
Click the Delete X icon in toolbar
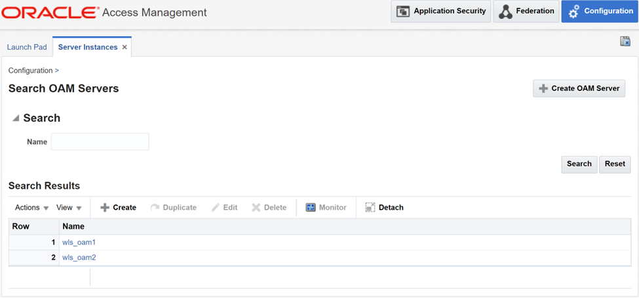(256, 208)
